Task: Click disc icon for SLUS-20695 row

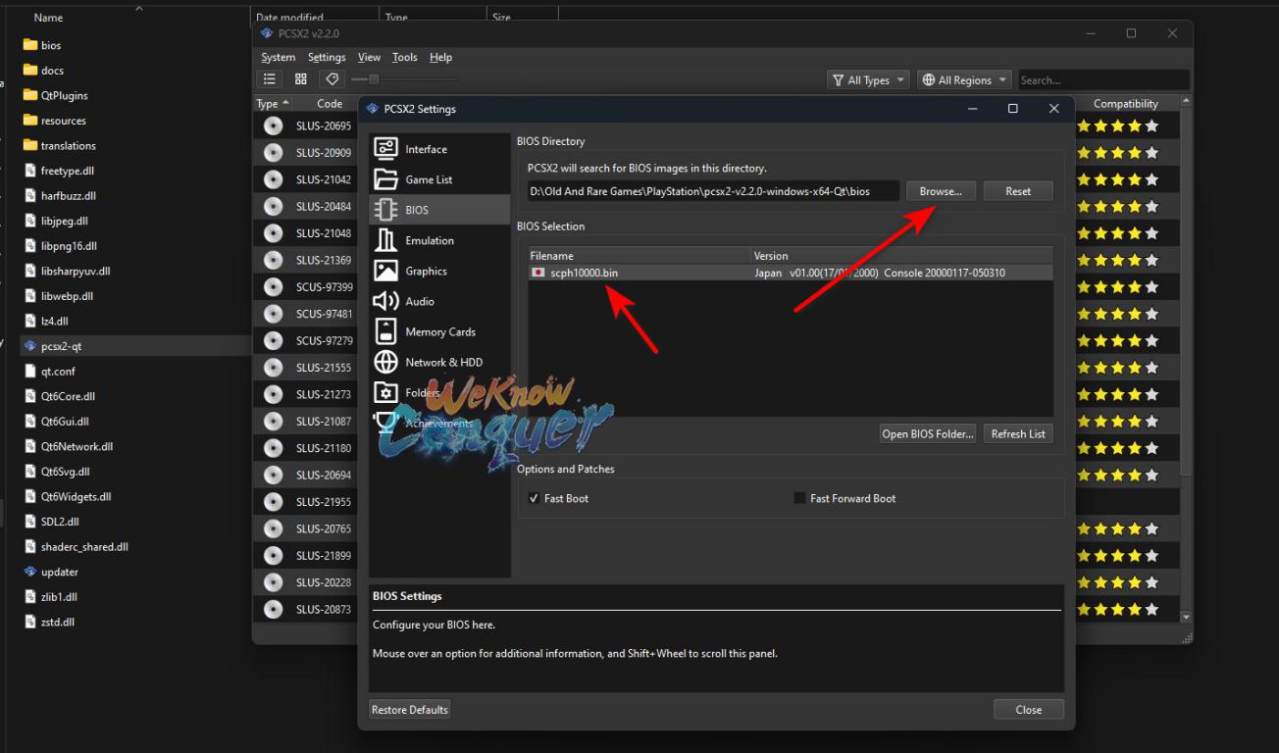Action: click(x=273, y=125)
